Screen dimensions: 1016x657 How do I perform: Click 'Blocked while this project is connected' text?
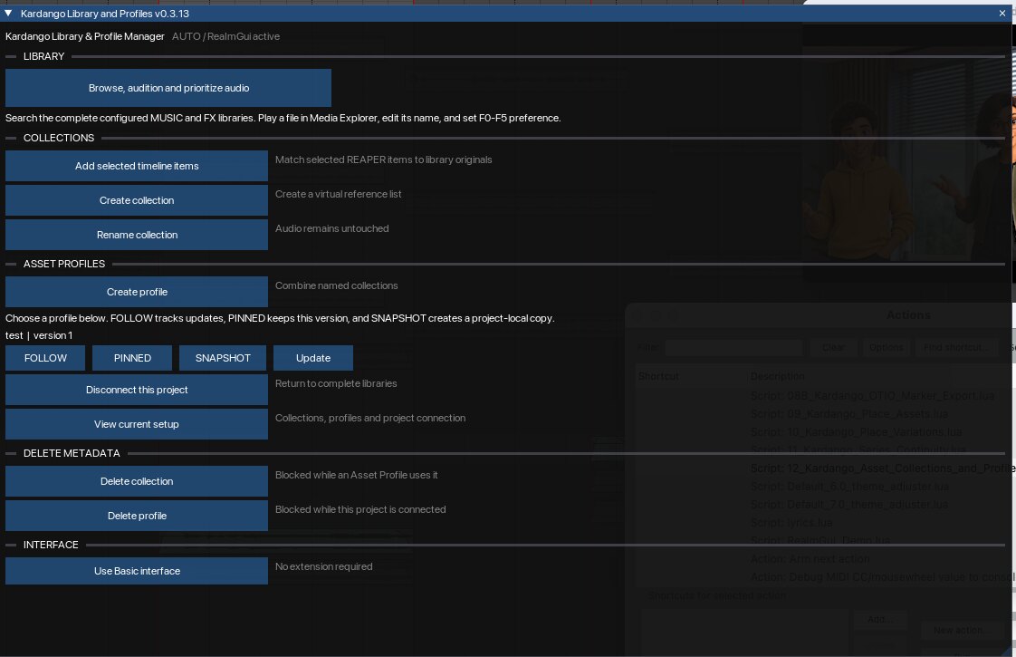(360, 509)
